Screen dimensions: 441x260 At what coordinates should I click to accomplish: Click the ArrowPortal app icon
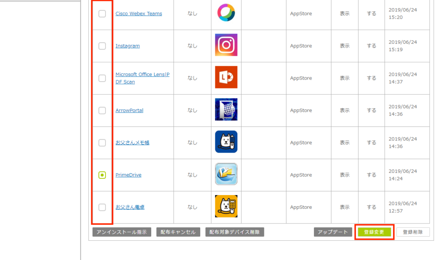[226, 110]
